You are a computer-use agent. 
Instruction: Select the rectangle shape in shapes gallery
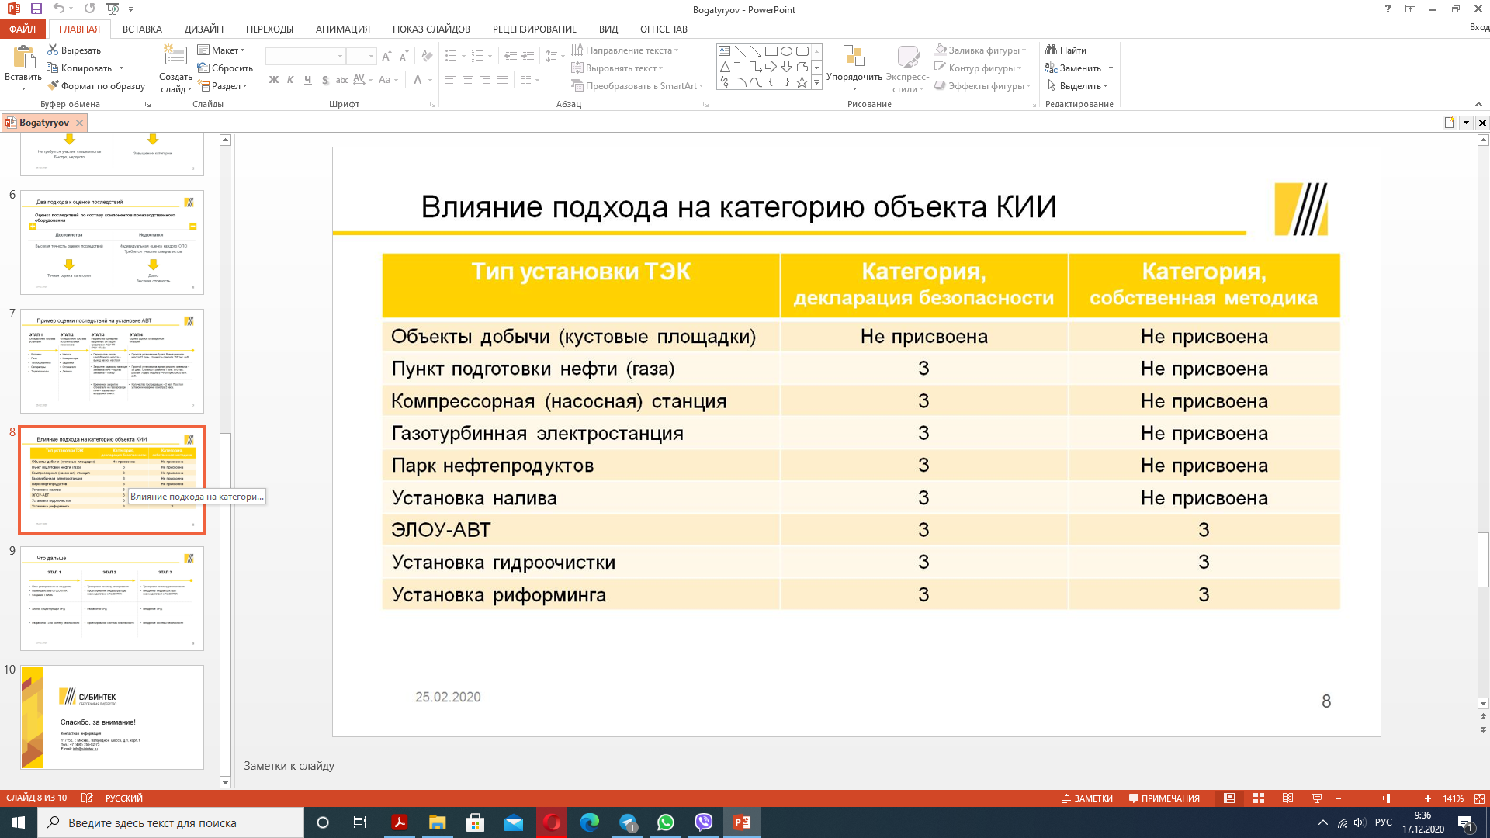click(771, 51)
